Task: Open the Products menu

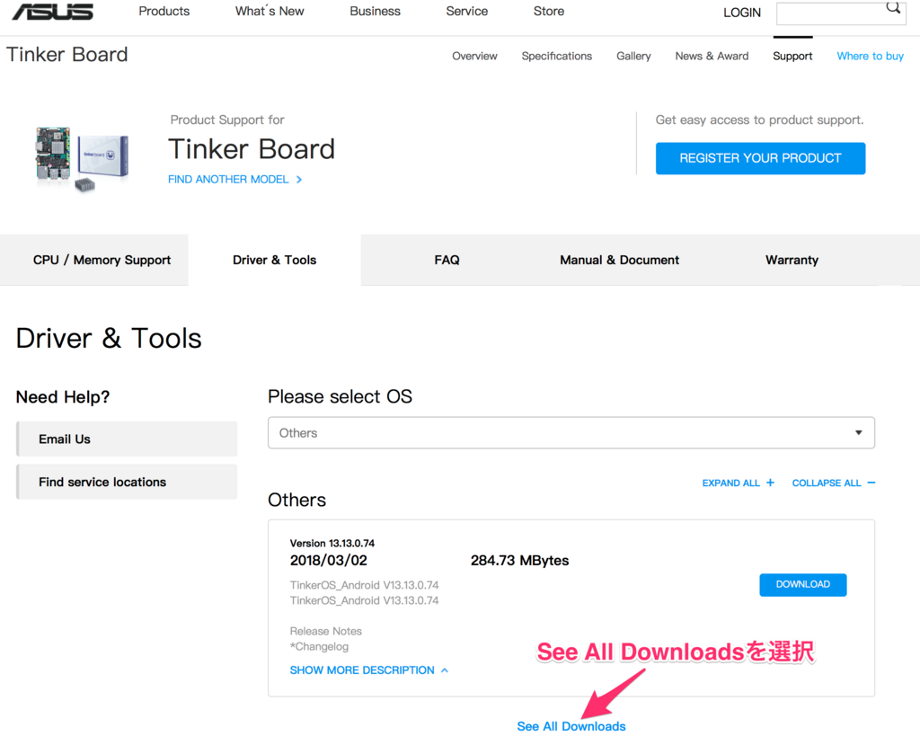Action: [x=164, y=11]
